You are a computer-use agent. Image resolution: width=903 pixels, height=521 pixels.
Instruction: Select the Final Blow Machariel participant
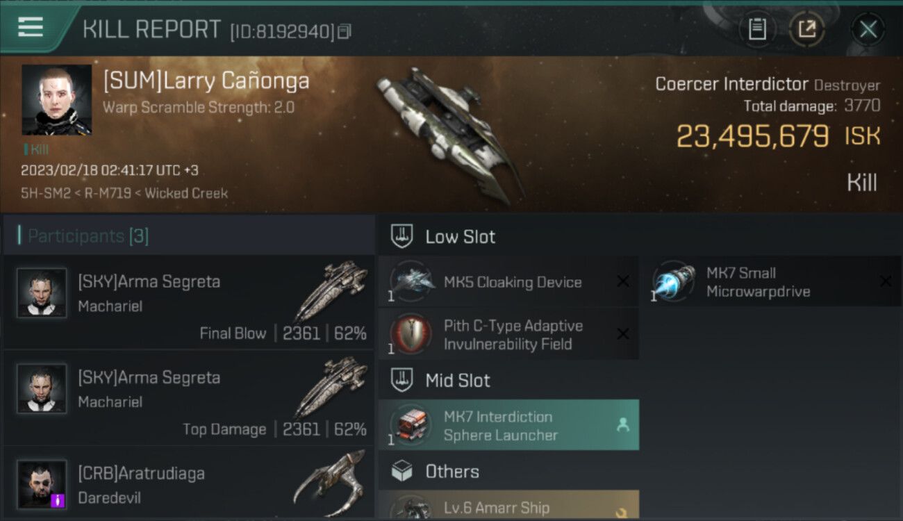click(189, 301)
